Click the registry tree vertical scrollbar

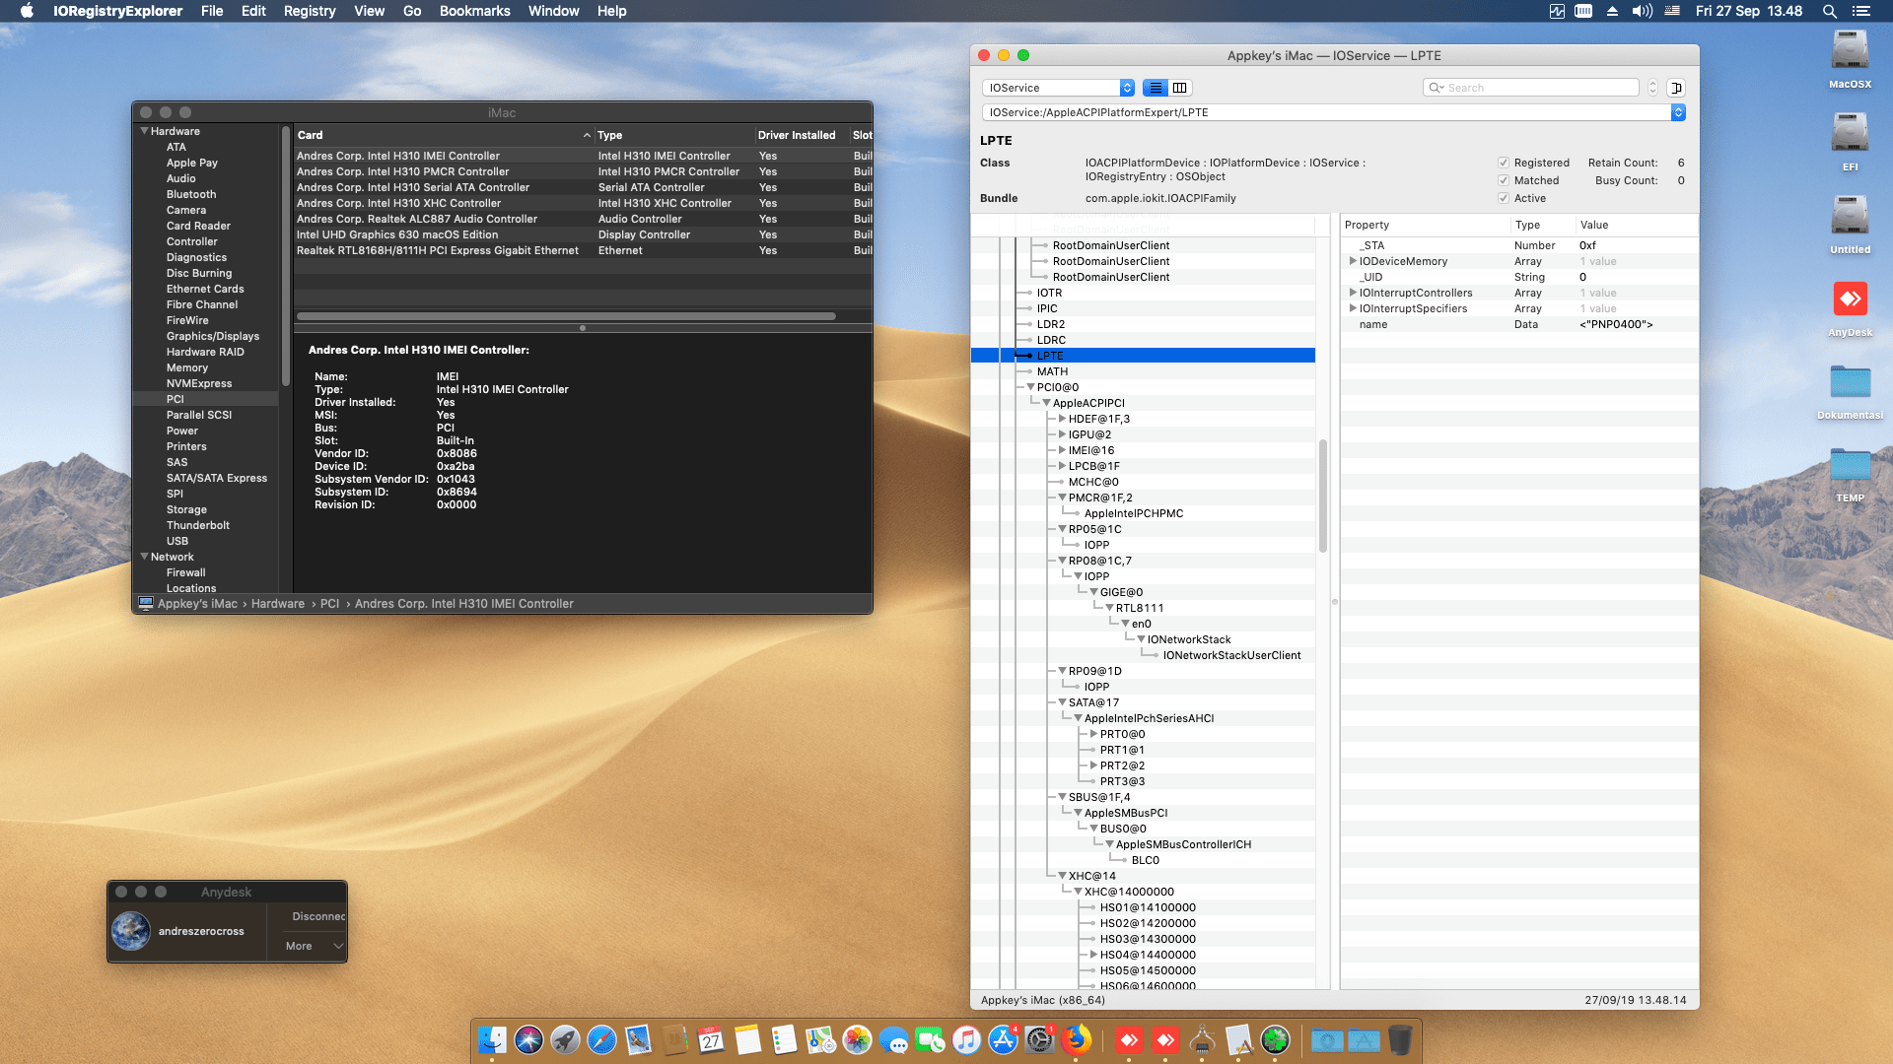(1322, 496)
